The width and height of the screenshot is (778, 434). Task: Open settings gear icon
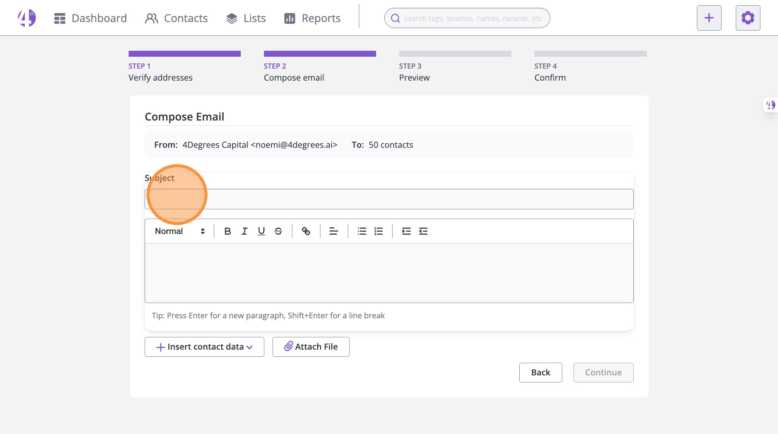tap(748, 18)
